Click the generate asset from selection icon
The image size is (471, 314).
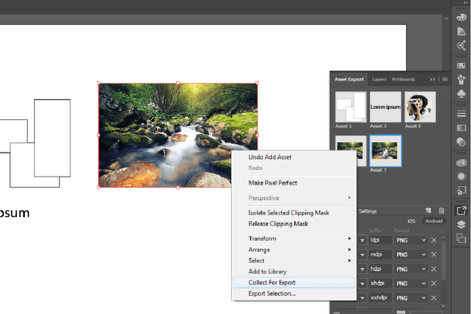coord(429,211)
